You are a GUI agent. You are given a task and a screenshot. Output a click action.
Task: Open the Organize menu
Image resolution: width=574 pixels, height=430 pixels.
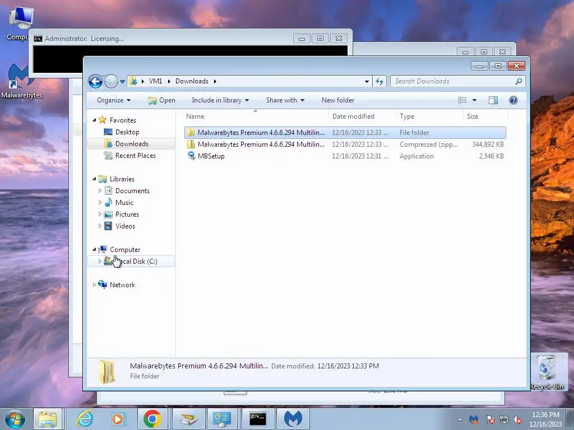pyautogui.click(x=113, y=100)
